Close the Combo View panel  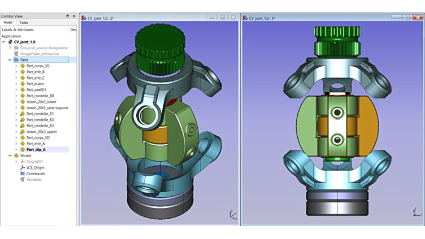(x=74, y=16)
